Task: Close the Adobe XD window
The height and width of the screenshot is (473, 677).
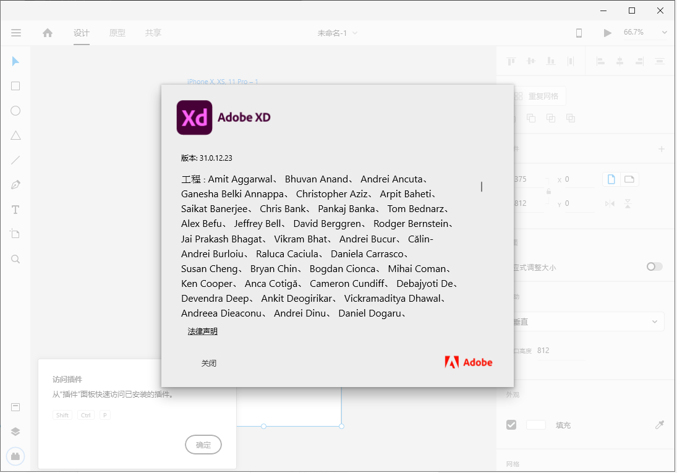Action: pyautogui.click(x=660, y=11)
